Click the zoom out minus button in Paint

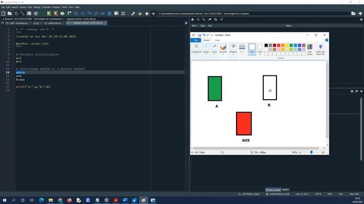click(300, 152)
